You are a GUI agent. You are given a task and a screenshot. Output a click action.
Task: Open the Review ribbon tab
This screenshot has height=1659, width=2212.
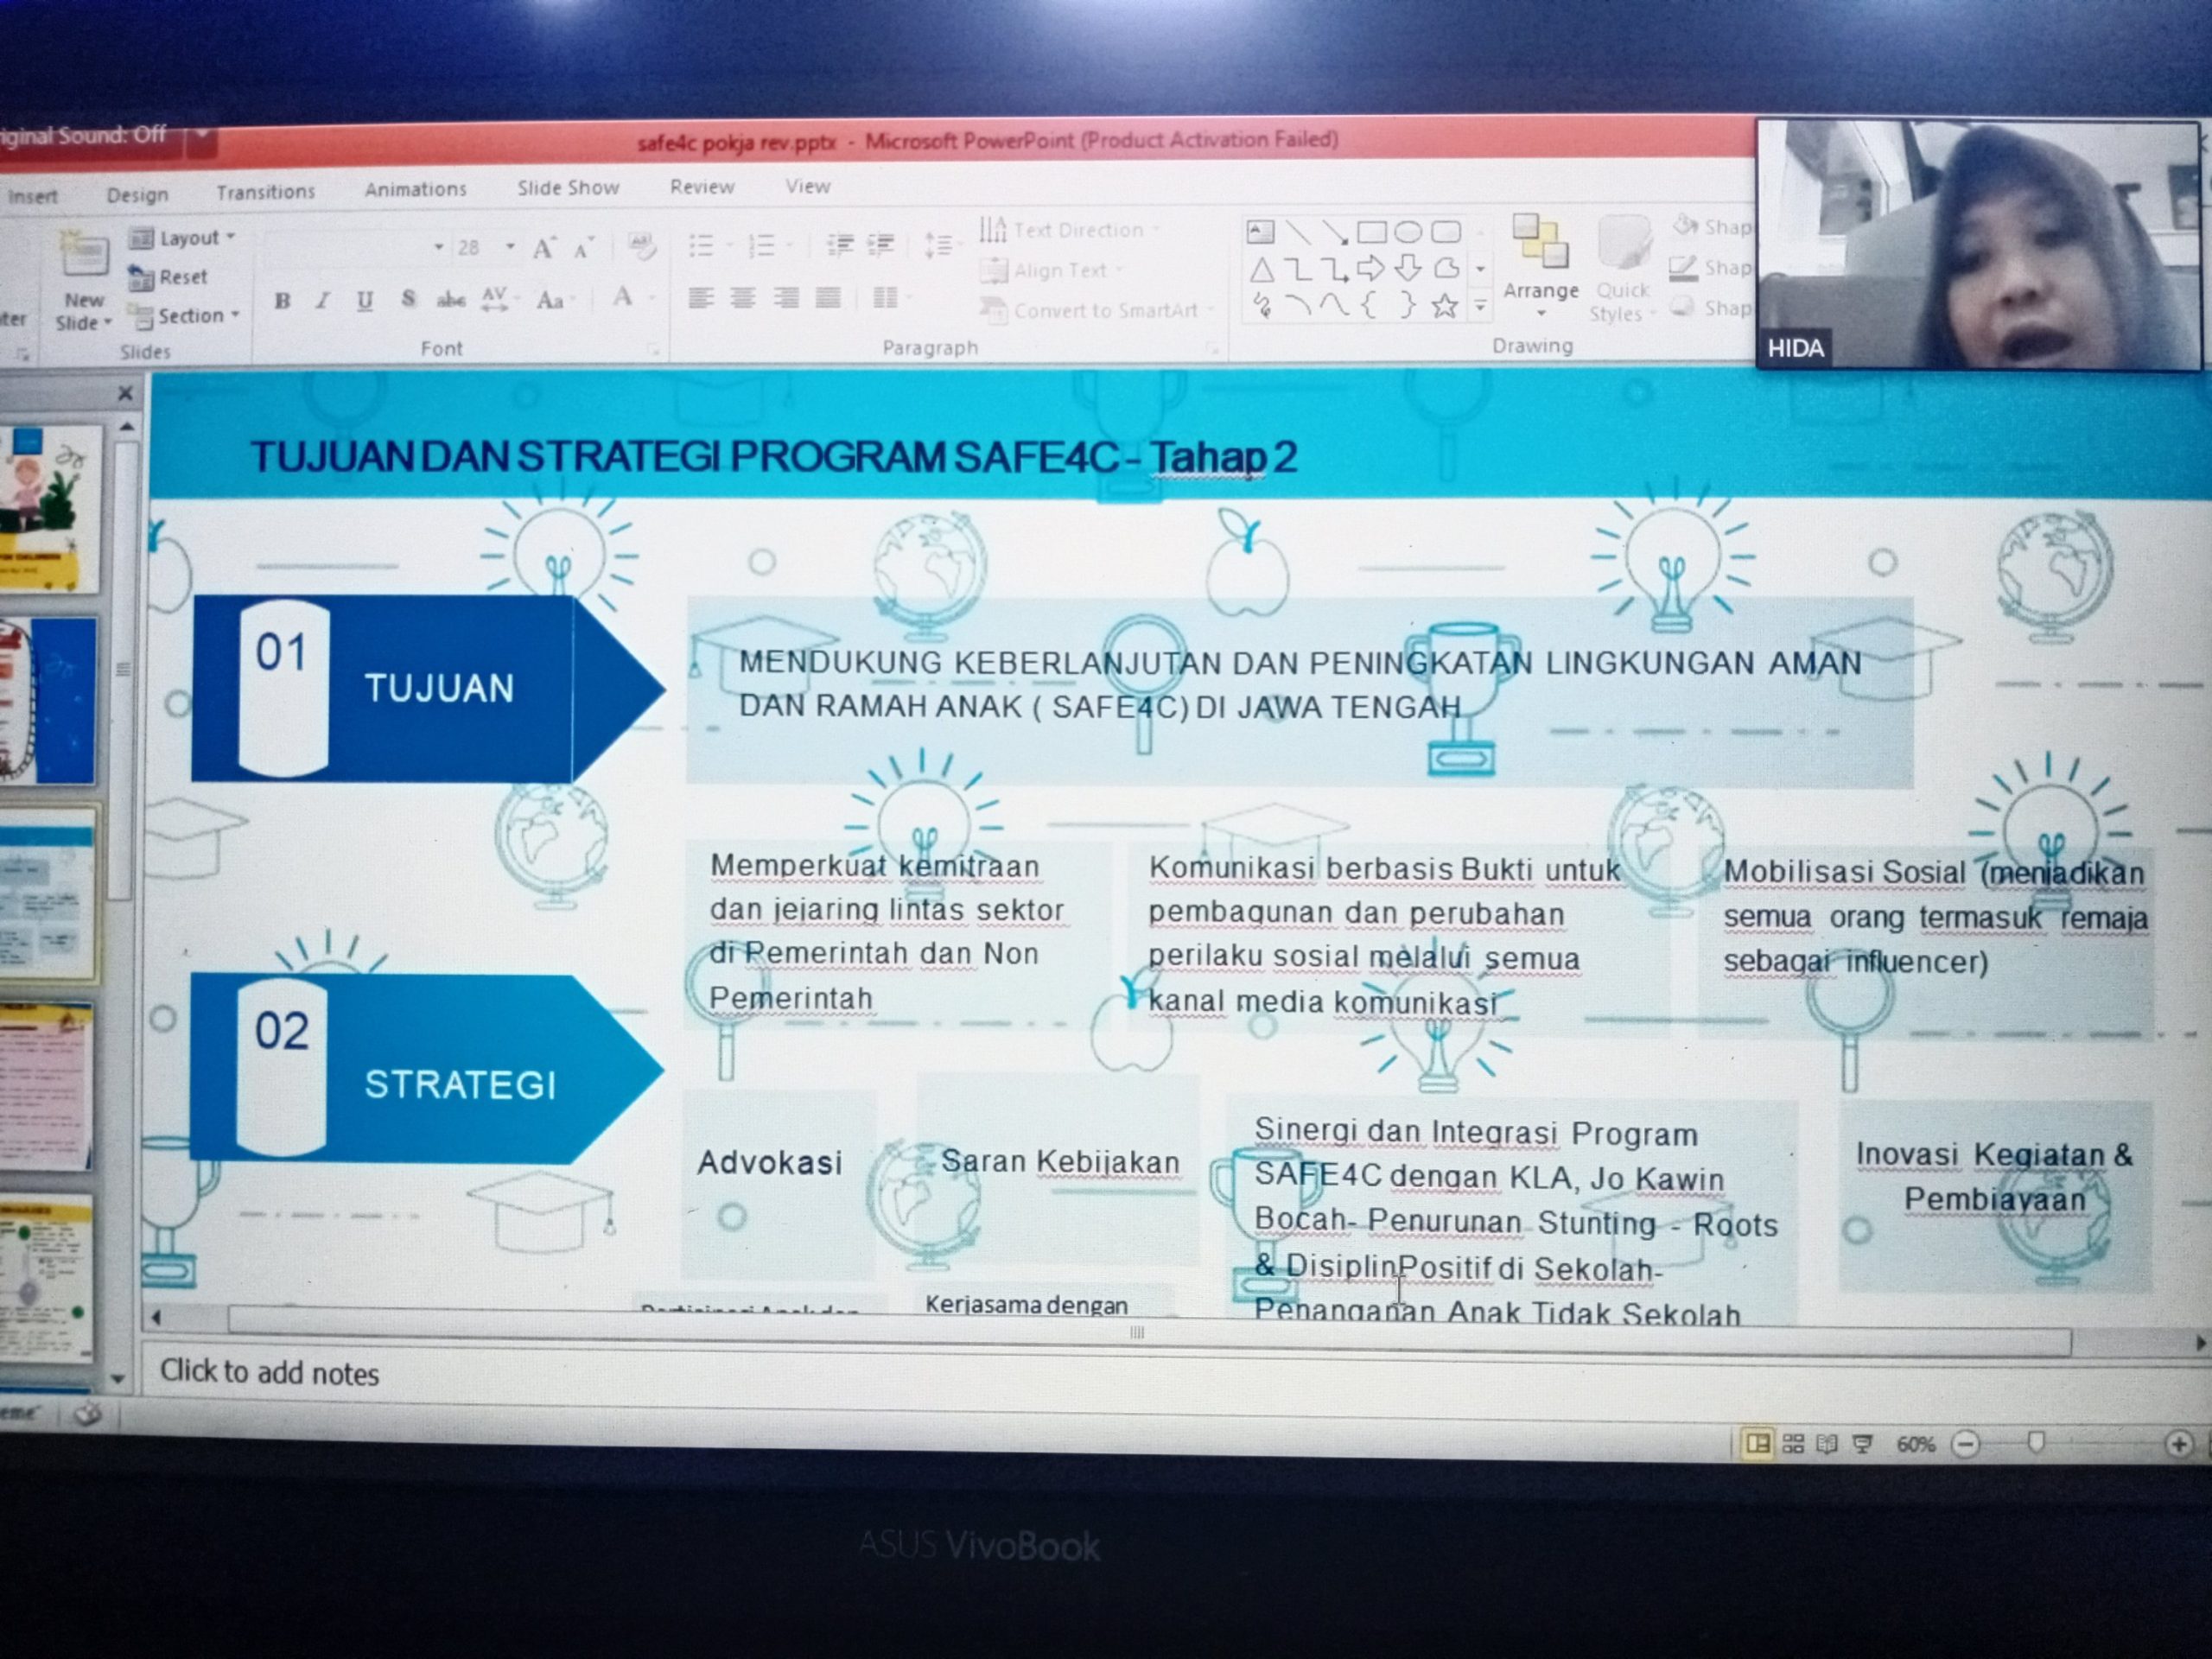702,187
